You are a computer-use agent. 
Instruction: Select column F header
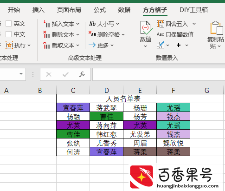(174, 90)
